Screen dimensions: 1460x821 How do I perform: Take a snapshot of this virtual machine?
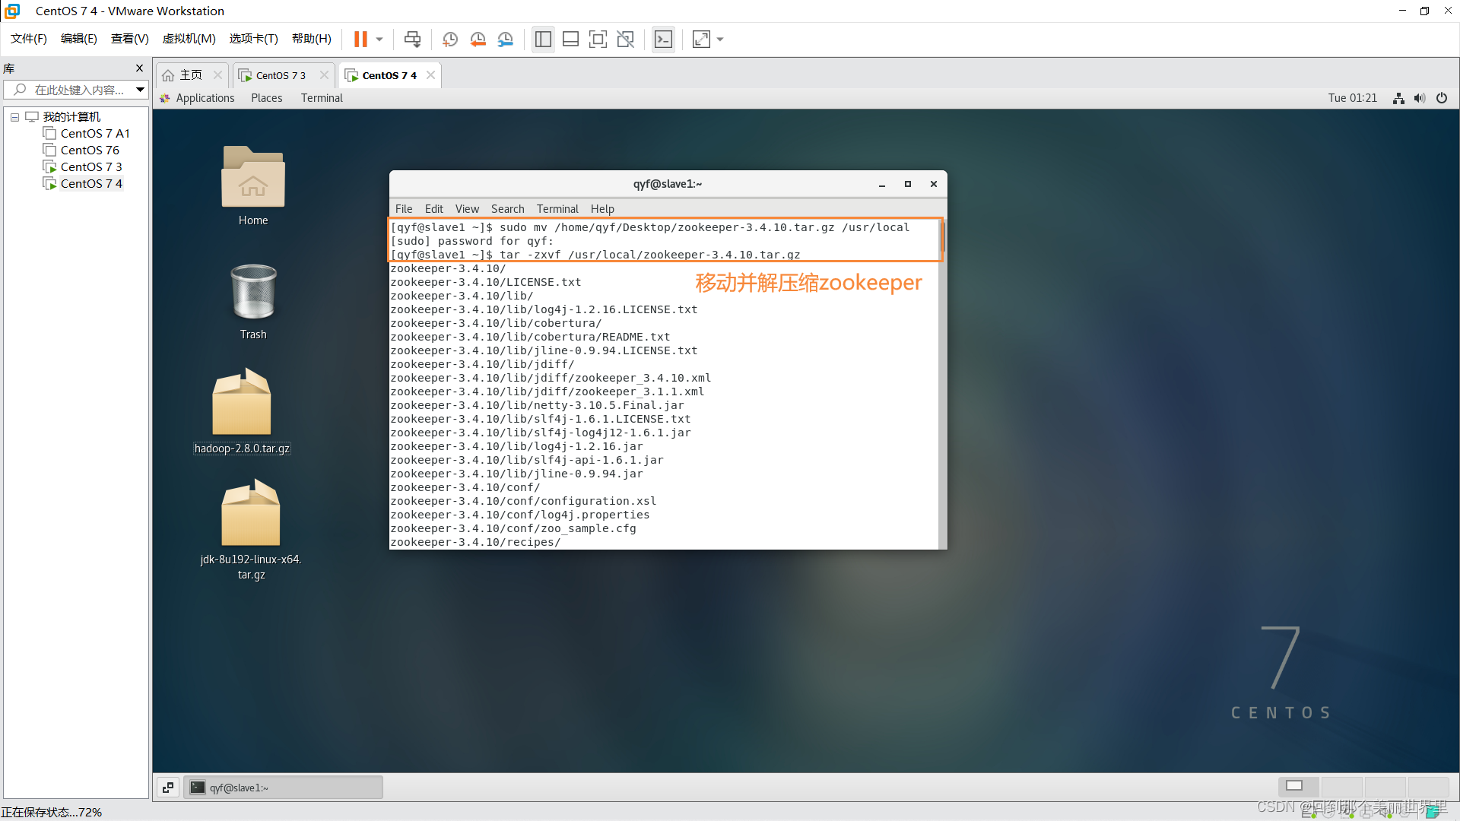tap(450, 39)
